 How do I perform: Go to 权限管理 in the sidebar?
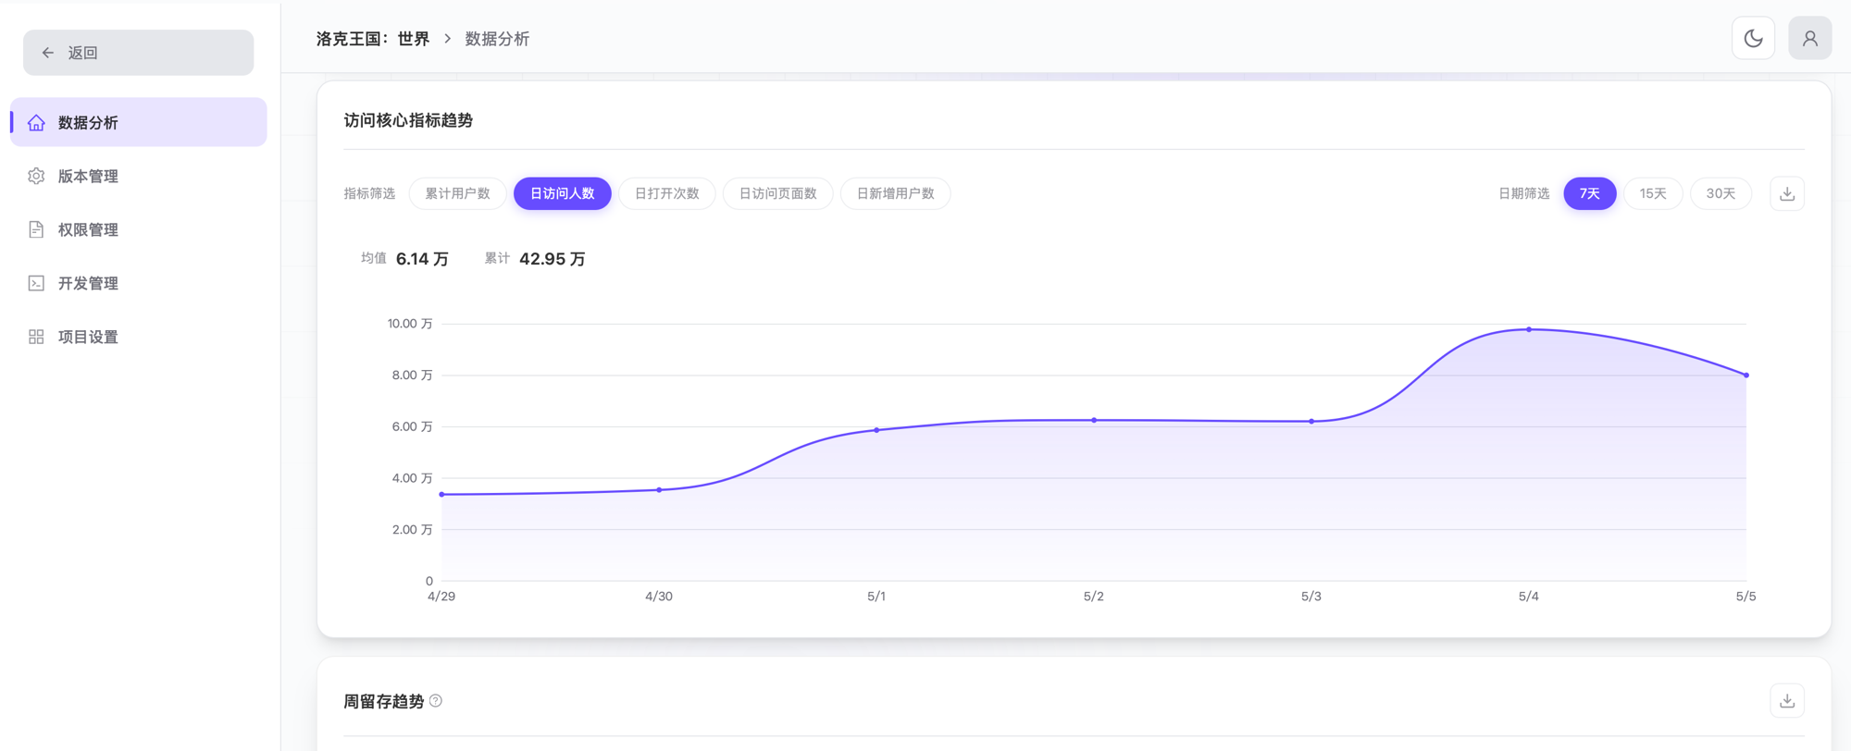click(x=139, y=229)
